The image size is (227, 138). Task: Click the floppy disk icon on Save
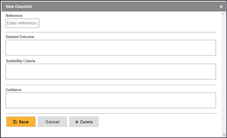(15, 122)
